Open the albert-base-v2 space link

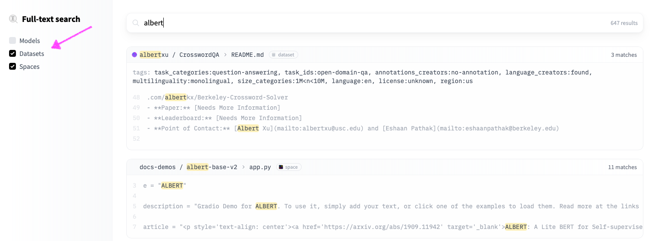[212, 167]
